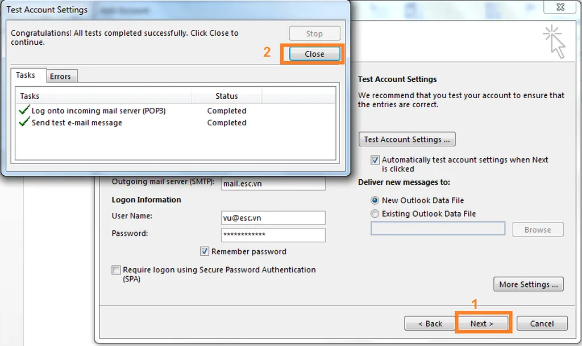Click the green check beside Send test e-mail message
This screenshot has height=346, width=582.
point(24,121)
